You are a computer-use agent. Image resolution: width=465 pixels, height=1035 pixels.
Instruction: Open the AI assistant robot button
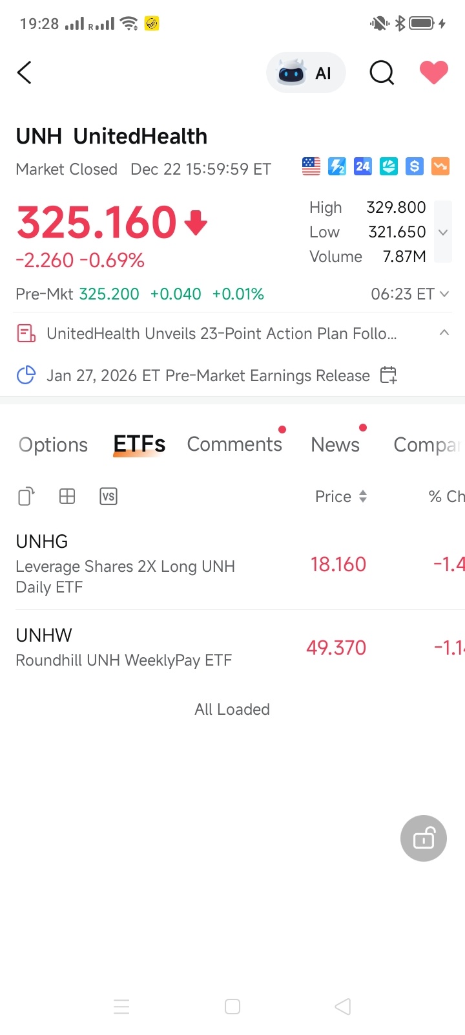tap(306, 72)
